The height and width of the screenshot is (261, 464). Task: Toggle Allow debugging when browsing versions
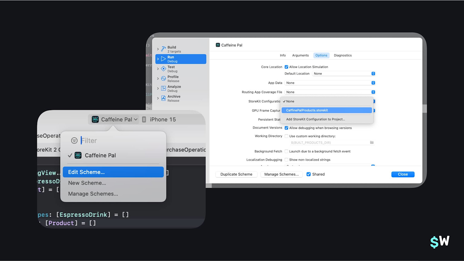286,128
